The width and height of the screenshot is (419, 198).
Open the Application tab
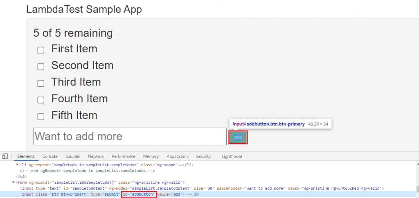[x=177, y=156]
